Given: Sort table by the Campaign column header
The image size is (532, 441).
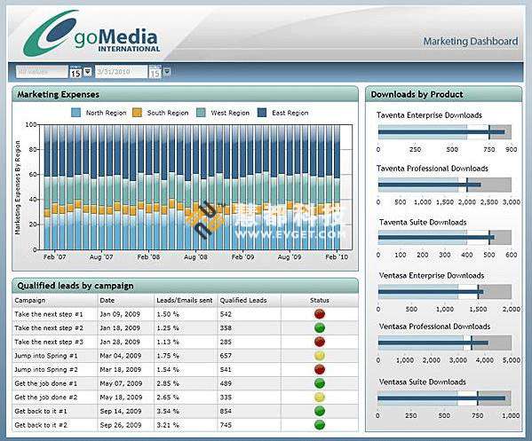Looking at the screenshot, I should pyautogui.click(x=55, y=300).
